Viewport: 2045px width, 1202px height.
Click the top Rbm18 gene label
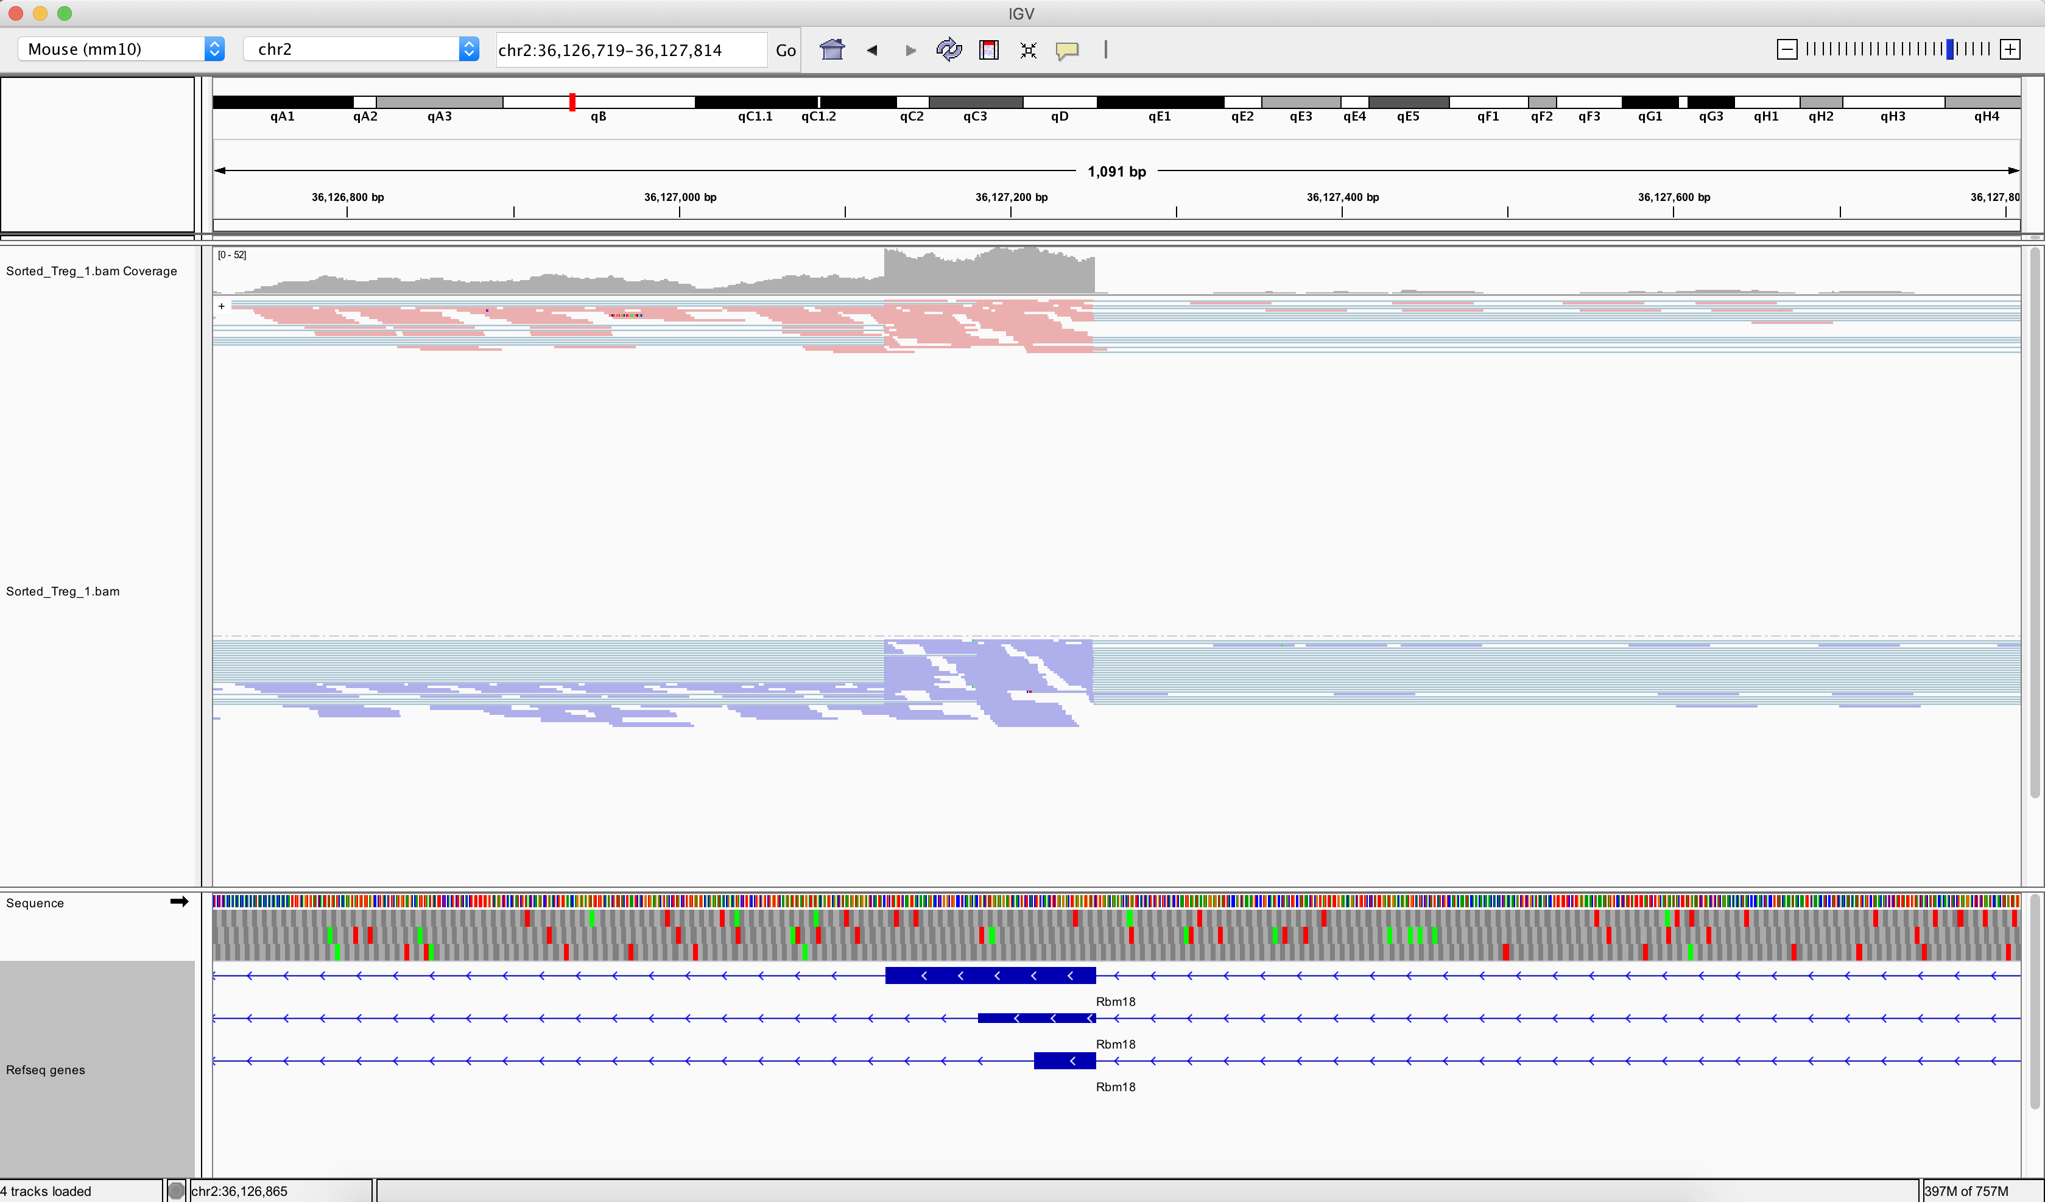1116,1002
